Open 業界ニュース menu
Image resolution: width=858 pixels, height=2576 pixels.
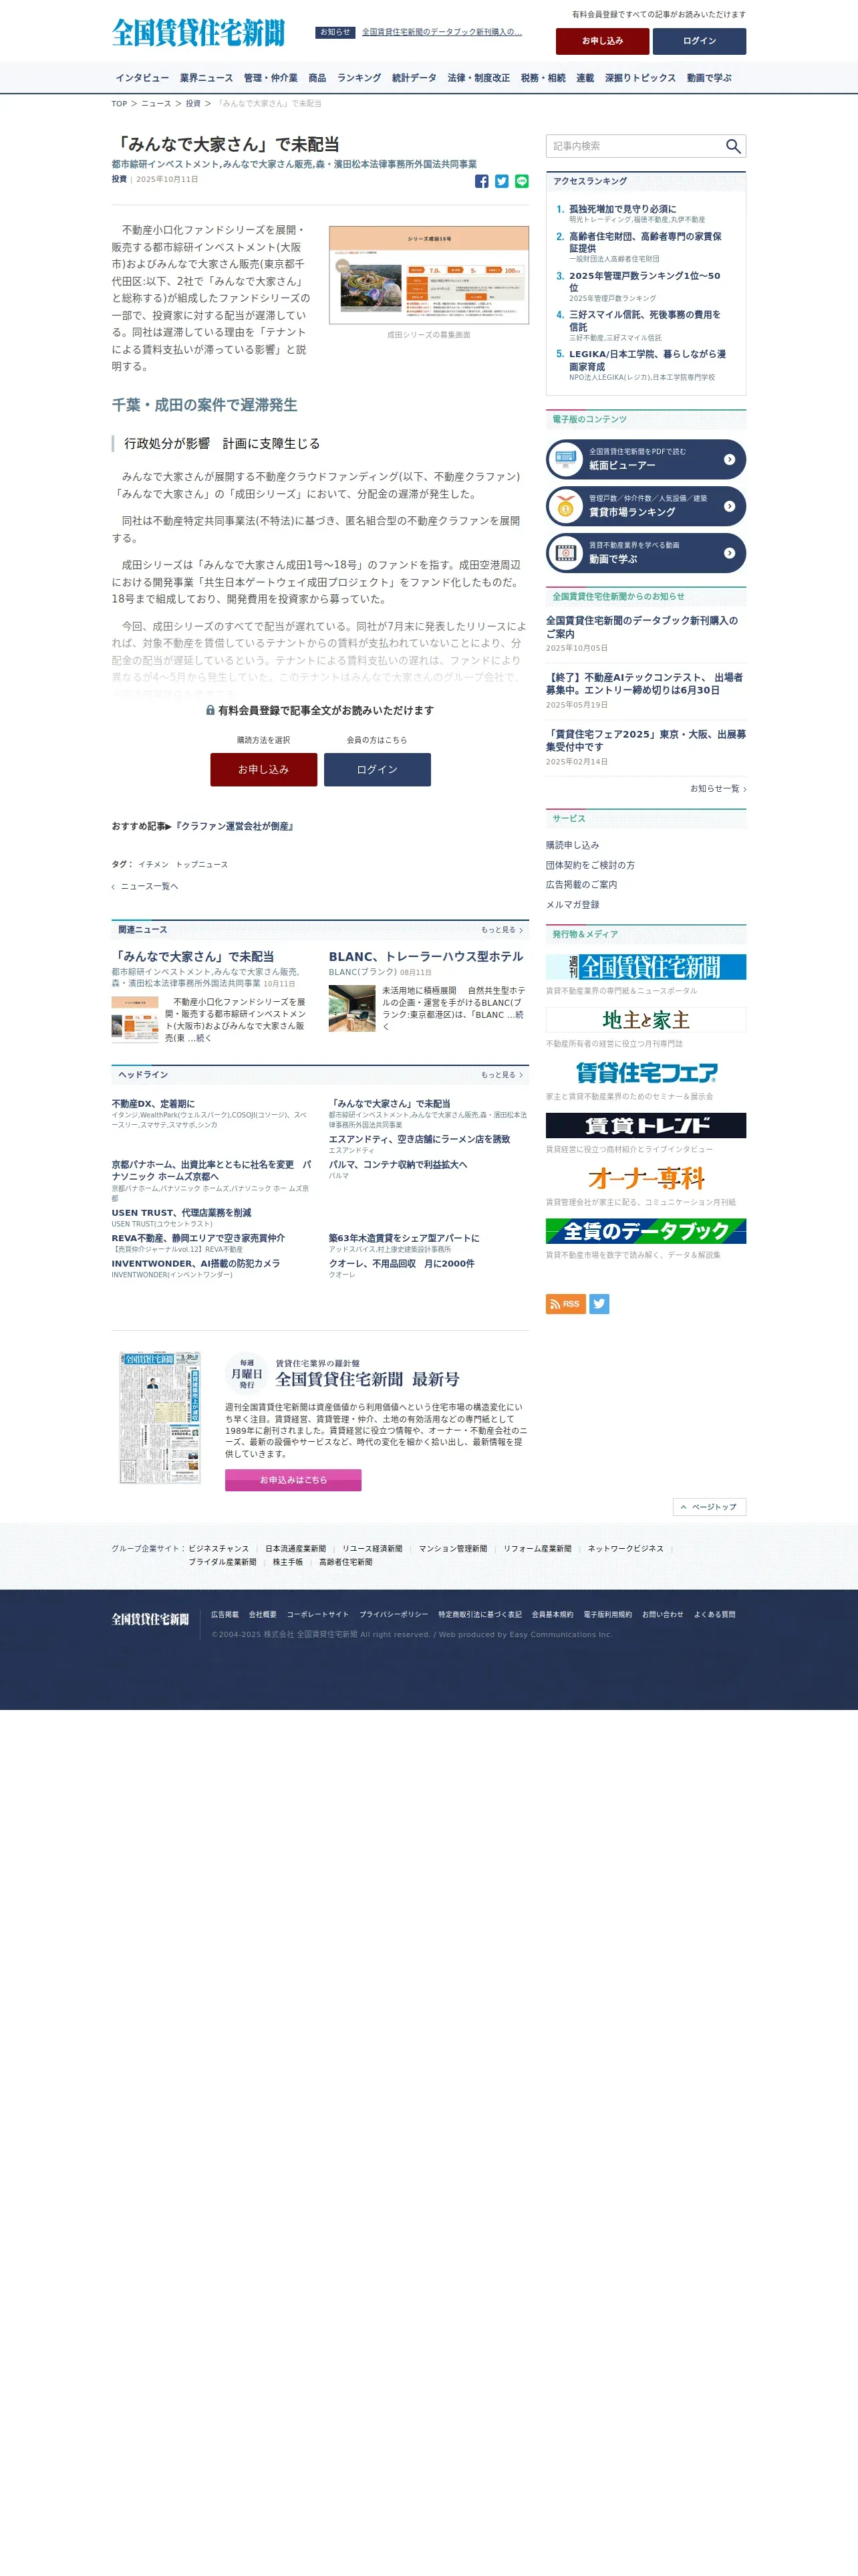[x=206, y=78]
